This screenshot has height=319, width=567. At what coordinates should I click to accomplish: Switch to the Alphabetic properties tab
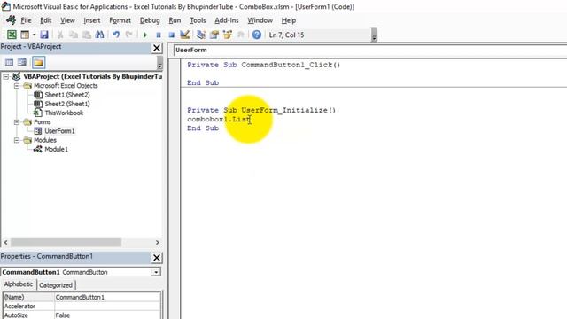point(19,284)
